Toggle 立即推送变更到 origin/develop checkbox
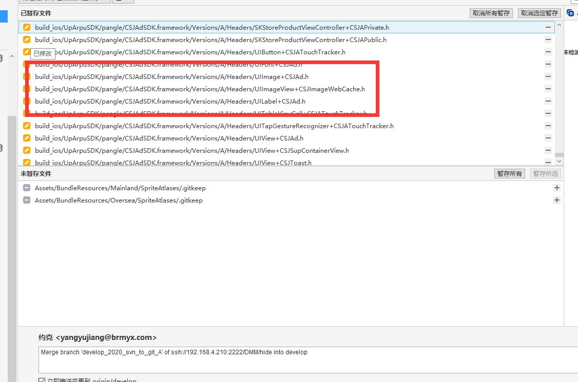578x382 pixels. coord(42,380)
